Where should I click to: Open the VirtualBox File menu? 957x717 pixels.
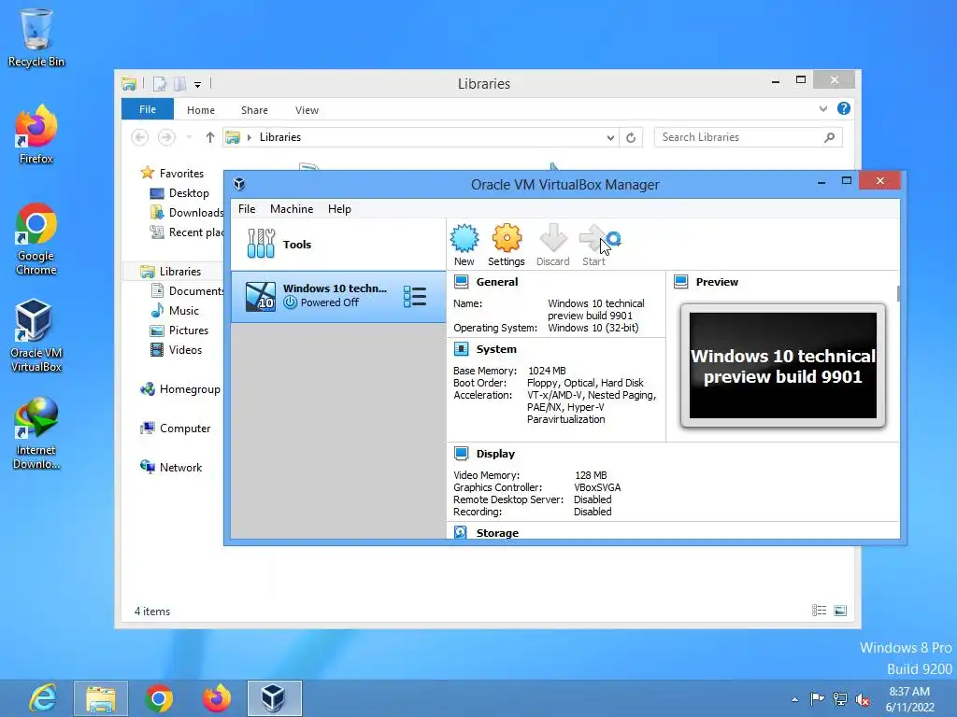247,209
